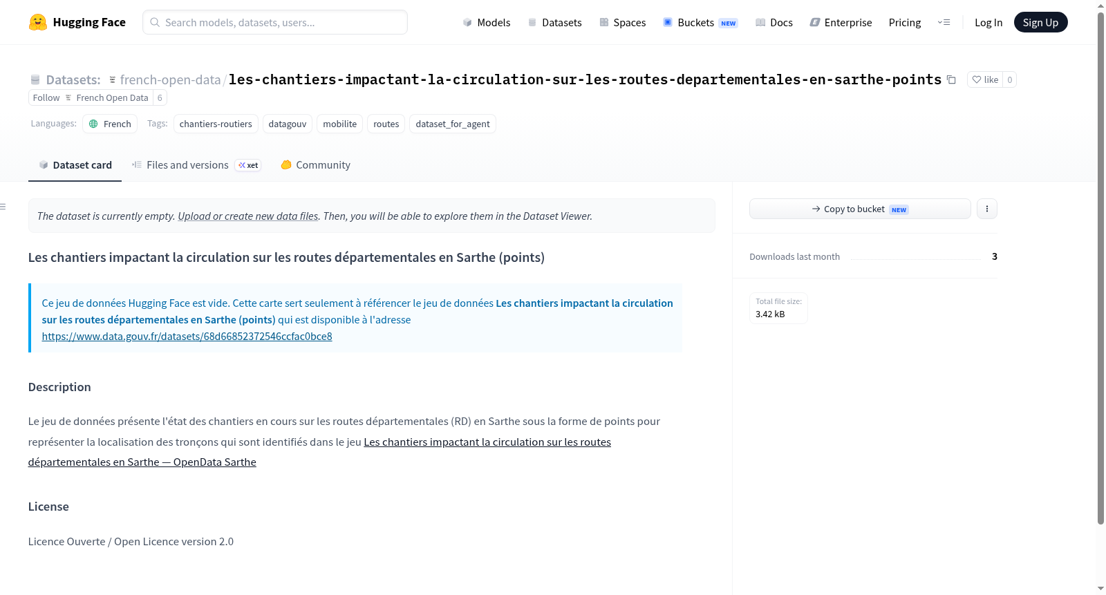Filter by datagouv tag

(x=288, y=124)
